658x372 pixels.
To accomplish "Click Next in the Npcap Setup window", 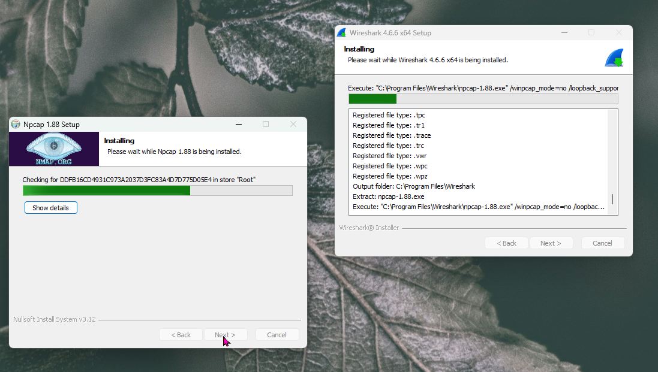I will click(x=225, y=335).
